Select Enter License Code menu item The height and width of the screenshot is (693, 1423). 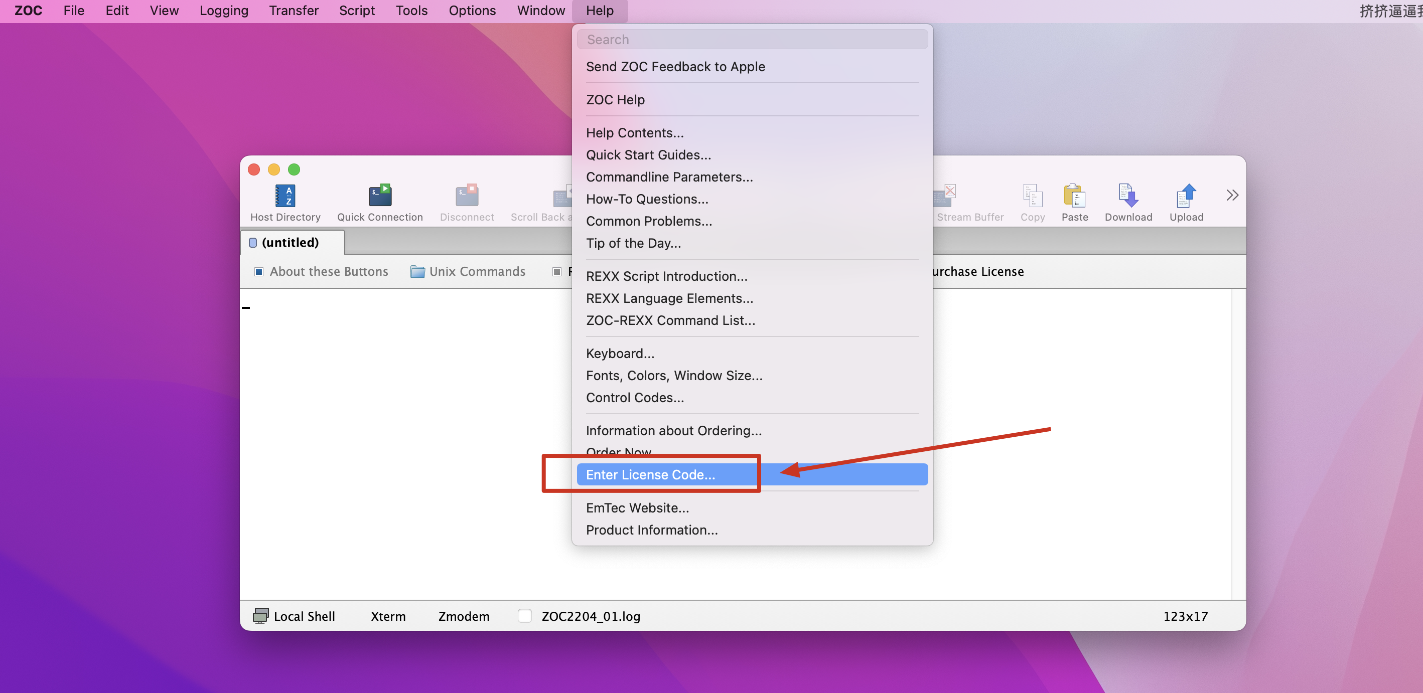[x=650, y=474]
